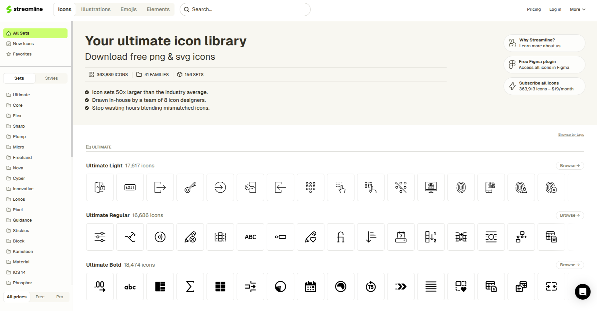The image size is (597, 311).
Task: Browse the Ultimate Bold set
Action: click(570, 265)
